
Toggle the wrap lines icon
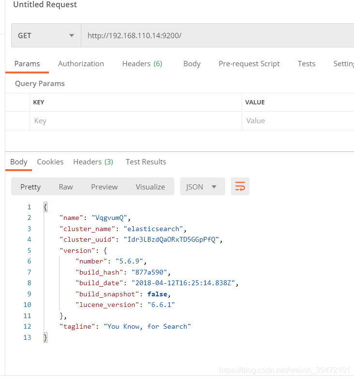(x=240, y=187)
